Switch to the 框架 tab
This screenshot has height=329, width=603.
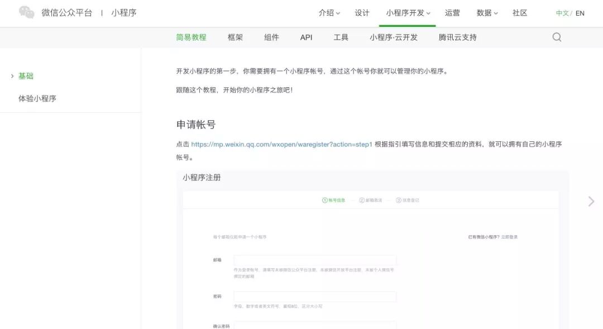click(236, 37)
